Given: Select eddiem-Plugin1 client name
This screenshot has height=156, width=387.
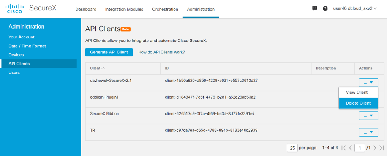Looking at the screenshot, I should point(104,97).
